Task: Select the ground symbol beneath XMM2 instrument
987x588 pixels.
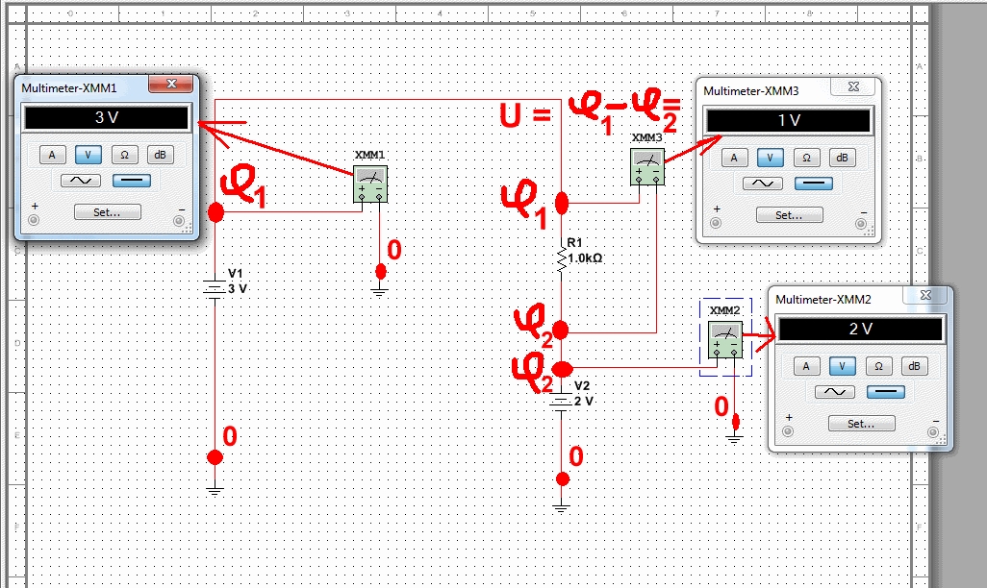Action: click(x=735, y=438)
